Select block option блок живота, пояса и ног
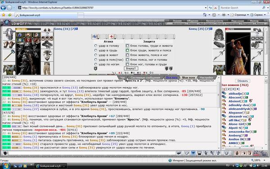270x169 pixels. click(127, 55)
